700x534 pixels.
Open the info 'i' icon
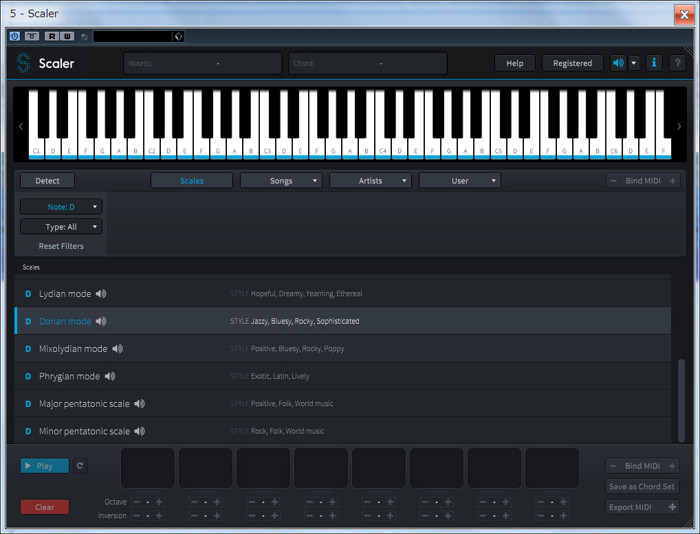654,63
